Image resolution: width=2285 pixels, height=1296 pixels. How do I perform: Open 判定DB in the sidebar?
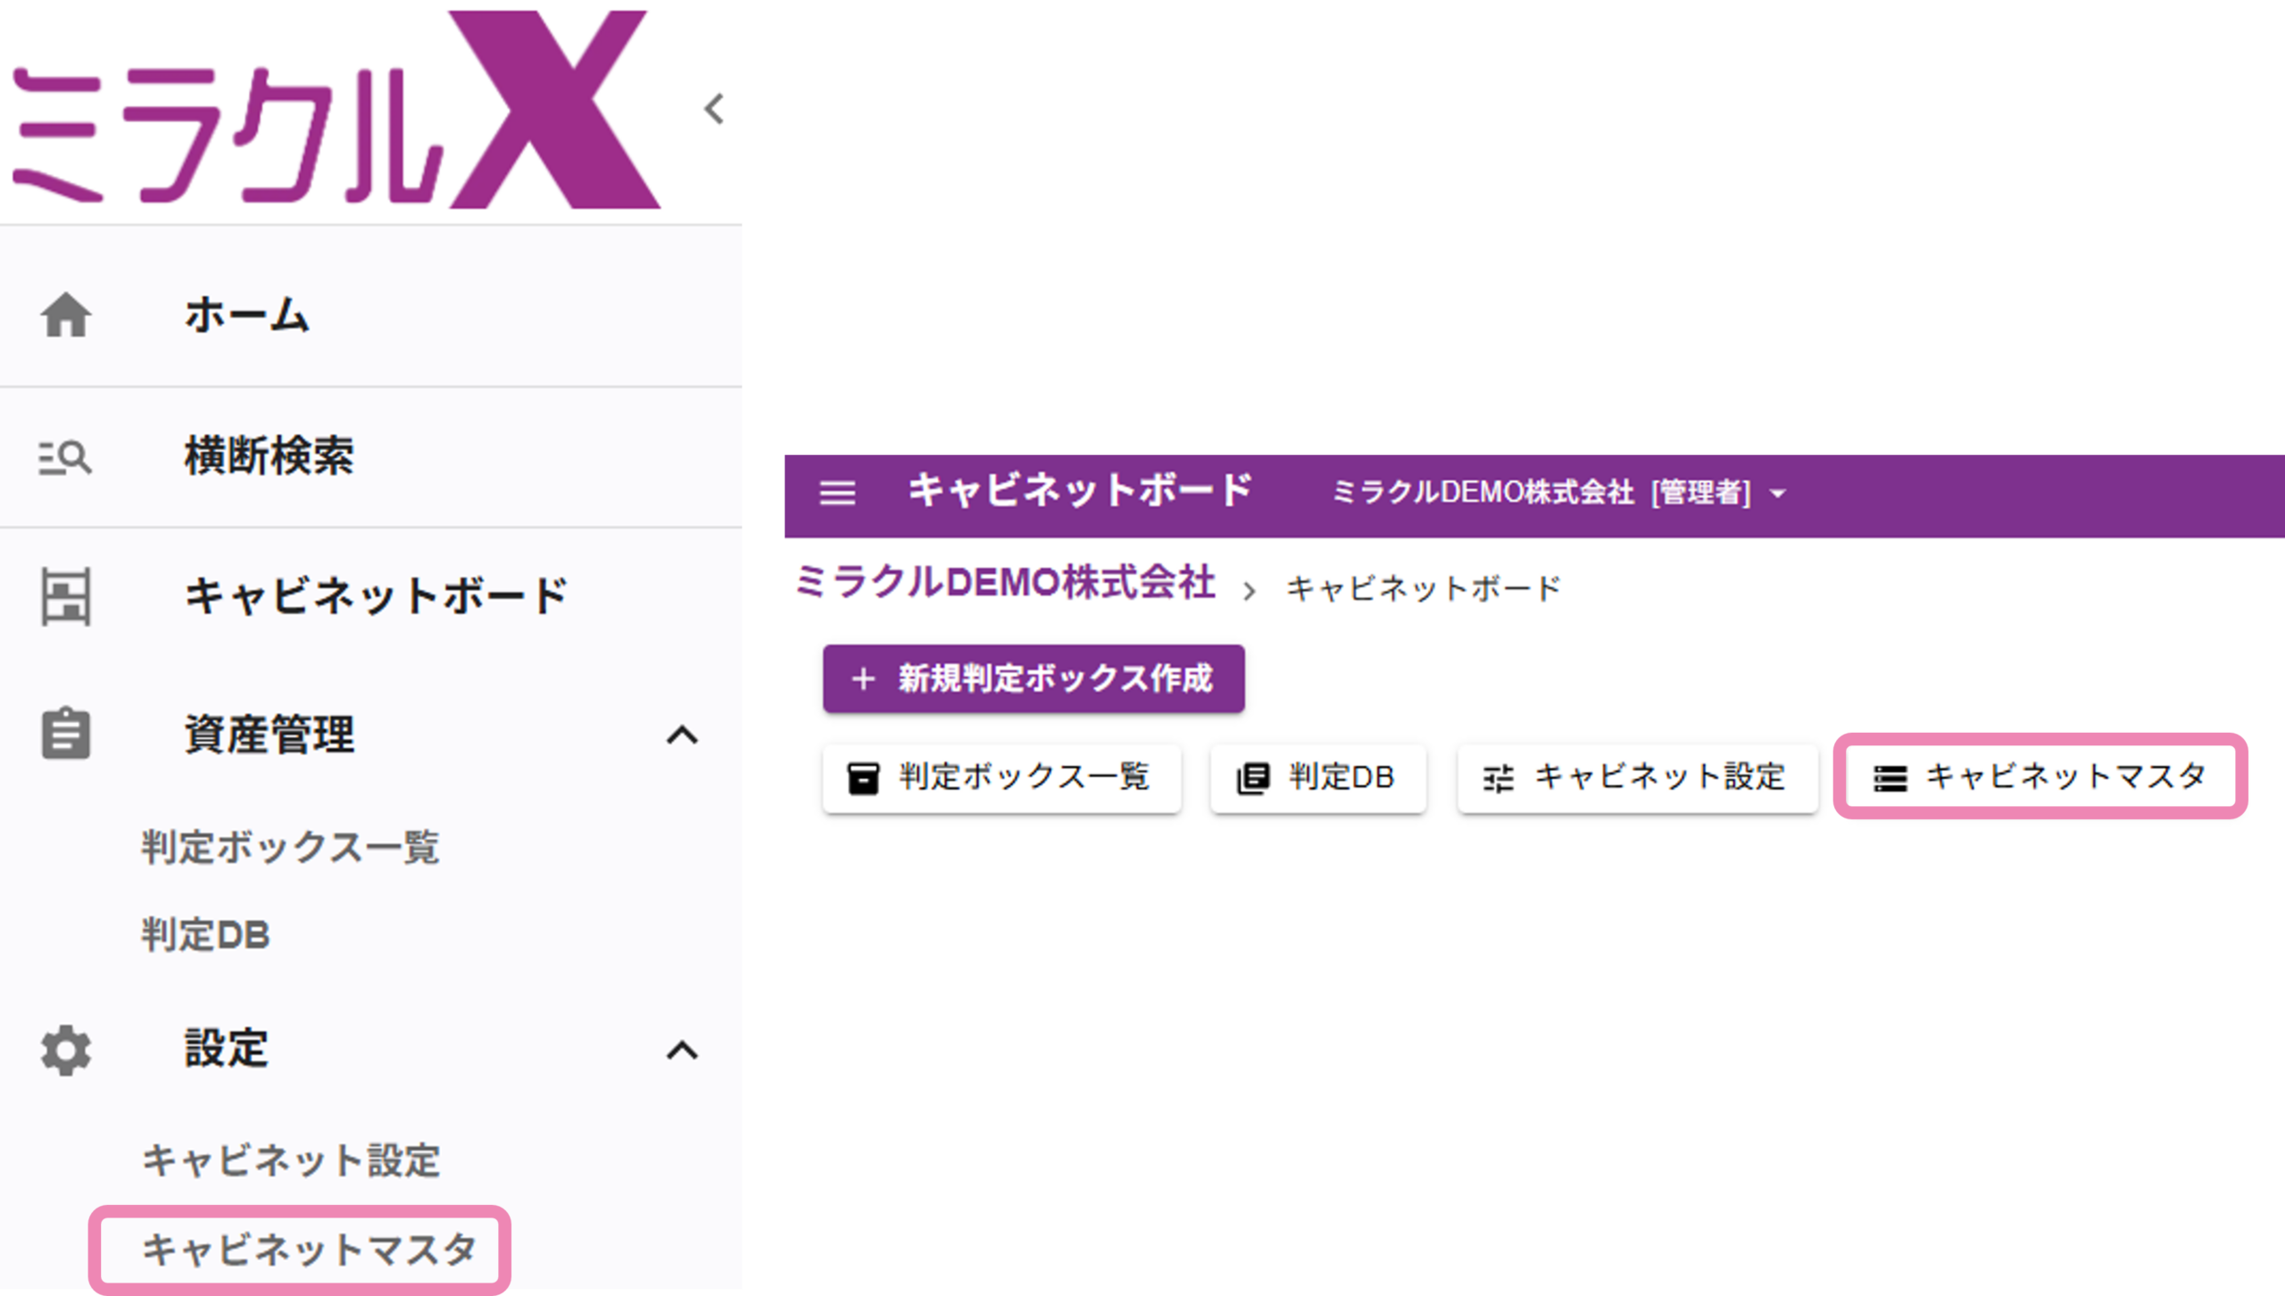[x=205, y=935]
